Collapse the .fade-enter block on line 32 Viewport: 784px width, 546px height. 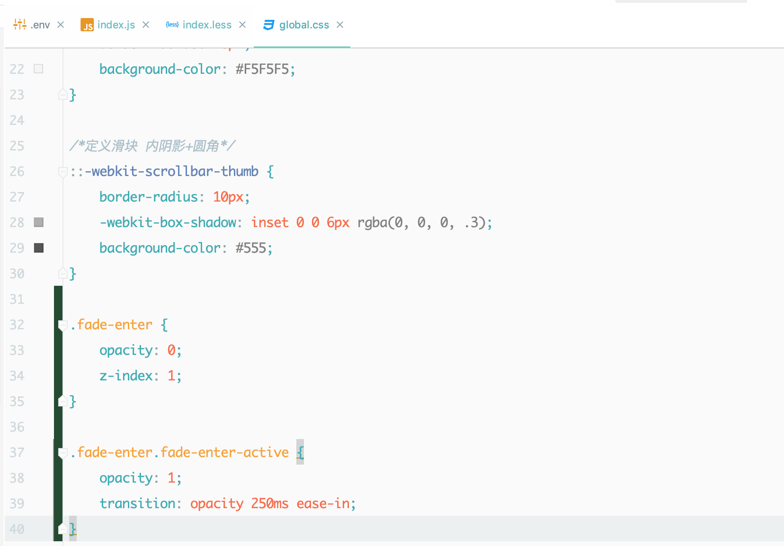[62, 325]
